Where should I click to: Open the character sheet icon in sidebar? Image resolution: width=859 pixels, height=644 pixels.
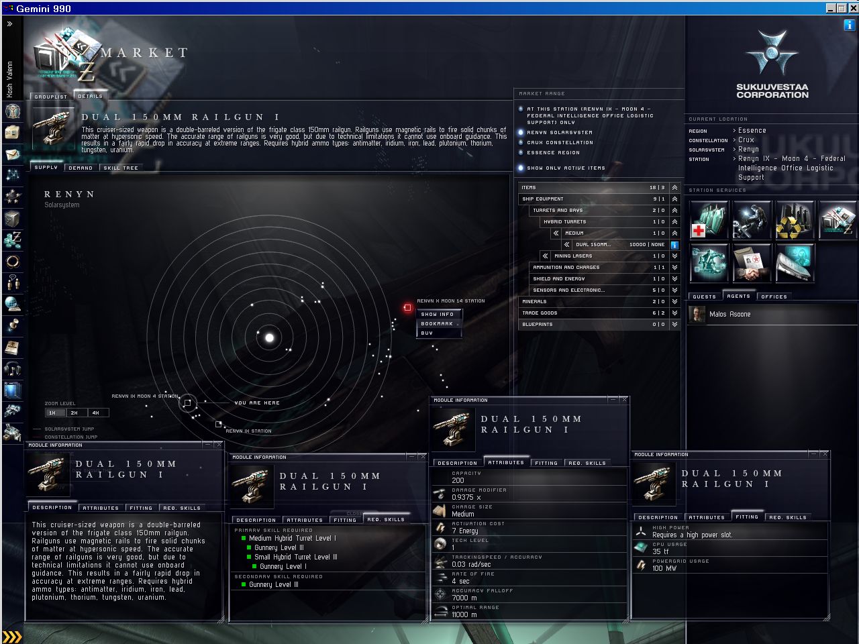12,111
